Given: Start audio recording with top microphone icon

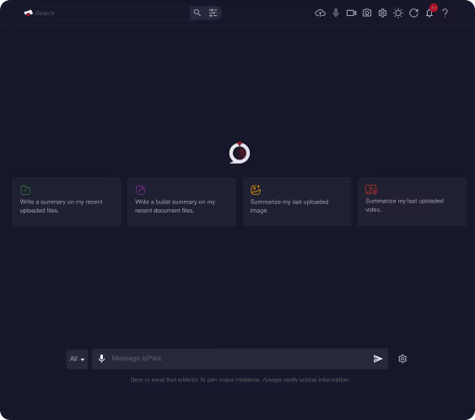Looking at the screenshot, I should coord(336,13).
